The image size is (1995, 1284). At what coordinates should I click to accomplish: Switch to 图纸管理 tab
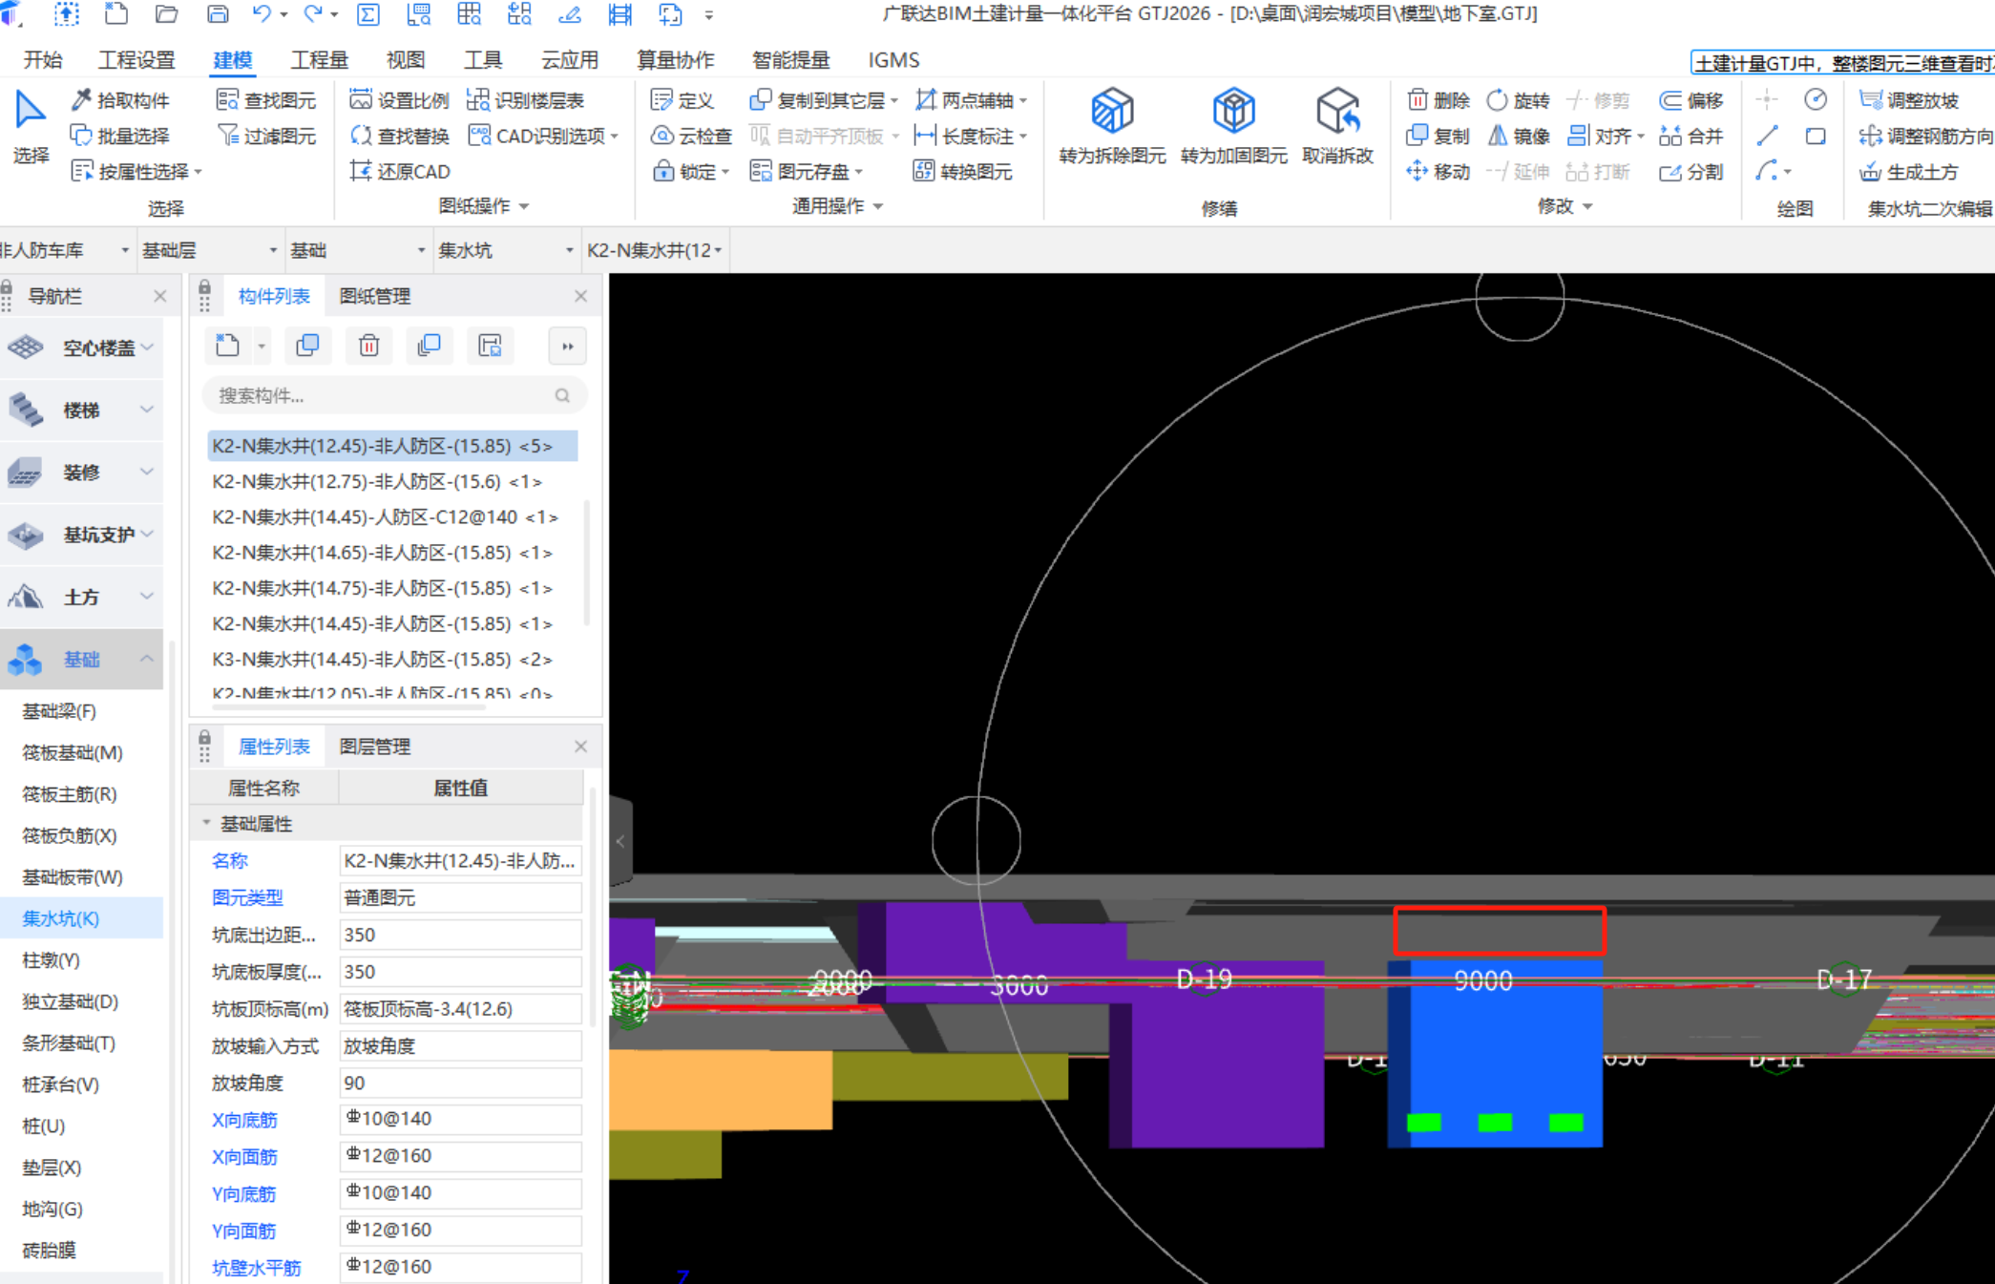coord(375,296)
